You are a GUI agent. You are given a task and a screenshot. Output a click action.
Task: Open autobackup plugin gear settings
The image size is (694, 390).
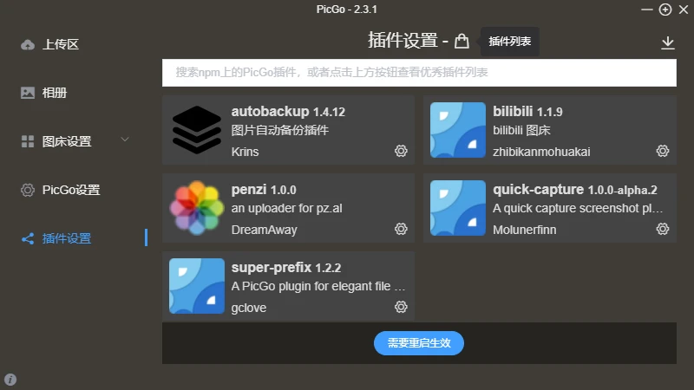(401, 151)
